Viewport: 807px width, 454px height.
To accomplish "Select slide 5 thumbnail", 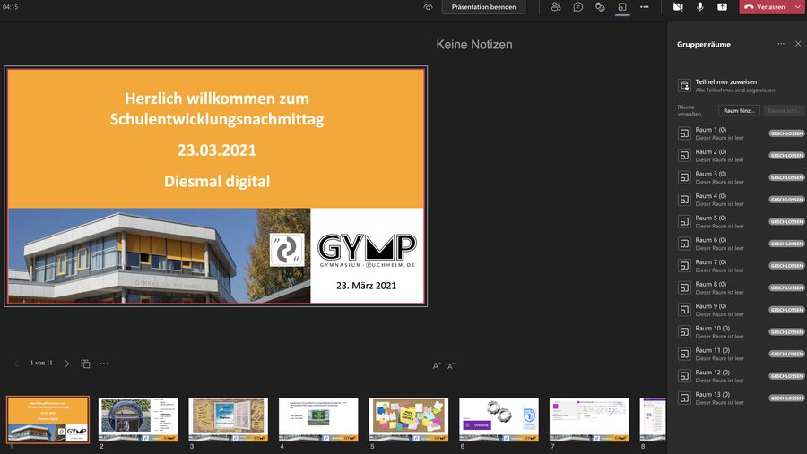I will 409,420.
